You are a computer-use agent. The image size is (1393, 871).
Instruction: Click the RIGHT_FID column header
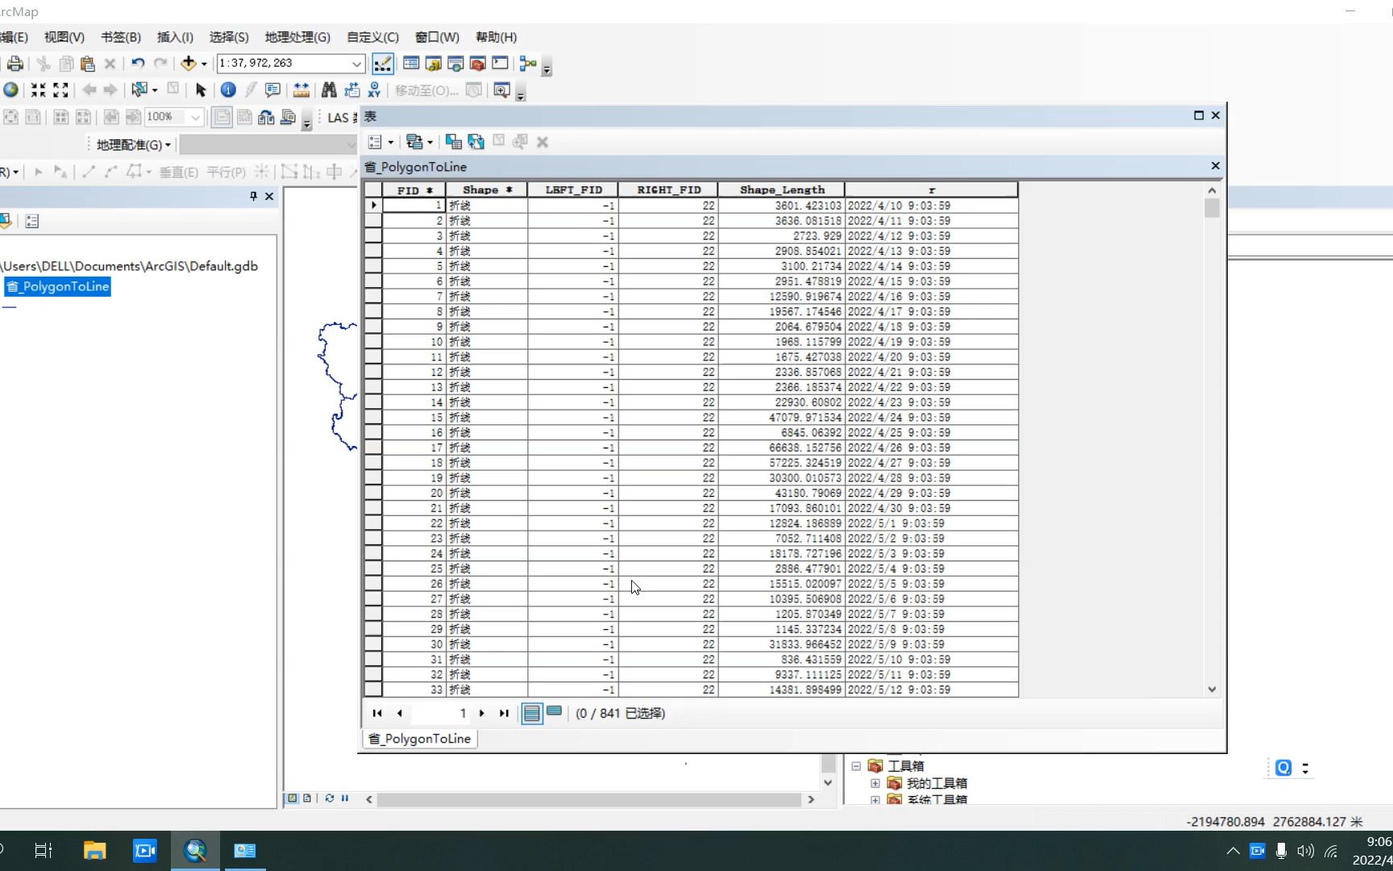(x=668, y=190)
